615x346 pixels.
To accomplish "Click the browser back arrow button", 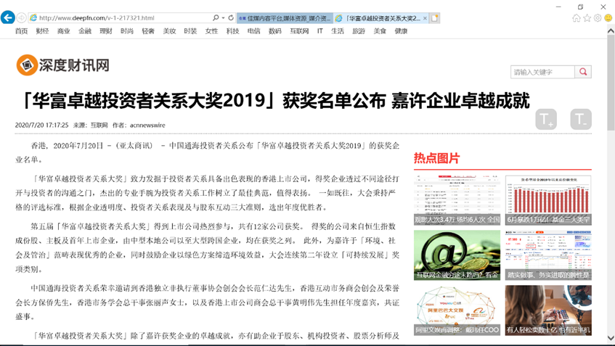I will (x=8, y=17).
